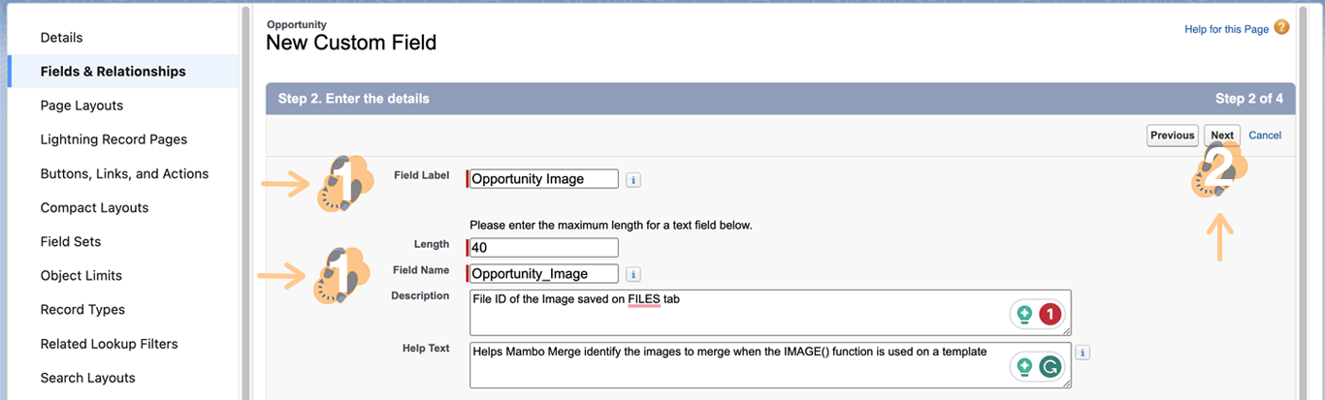This screenshot has height=400, width=1325.
Task: Click into the Field Label text box
Action: point(543,179)
